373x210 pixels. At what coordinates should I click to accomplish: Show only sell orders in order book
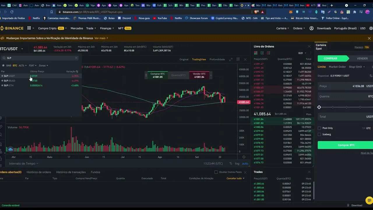click(x=268, y=53)
